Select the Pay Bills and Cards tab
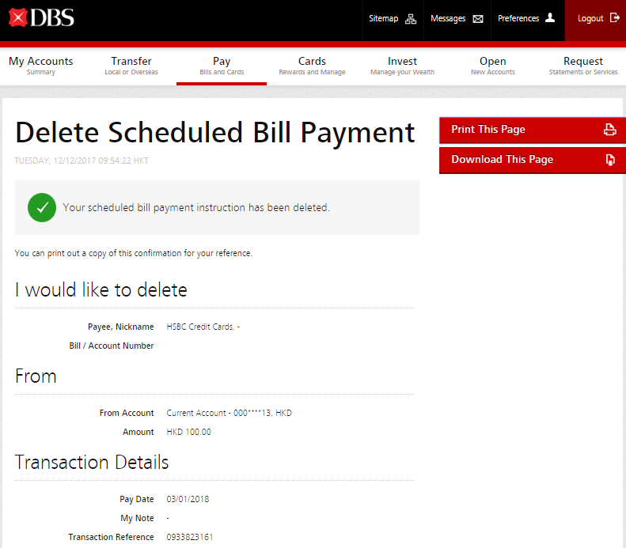 [222, 66]
